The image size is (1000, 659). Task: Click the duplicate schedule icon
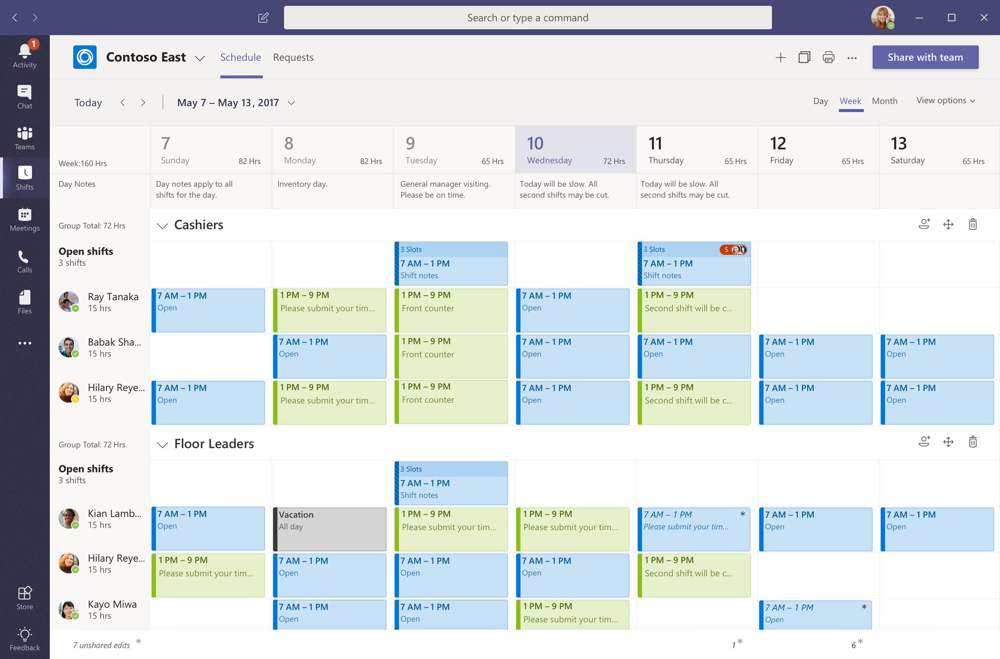tap(803, 57)
